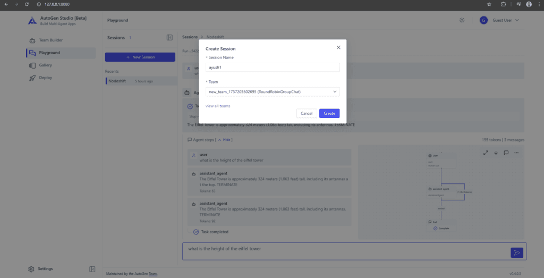Open the Guest User menu
The image size is (544, 278).
(x=499, y=20)
